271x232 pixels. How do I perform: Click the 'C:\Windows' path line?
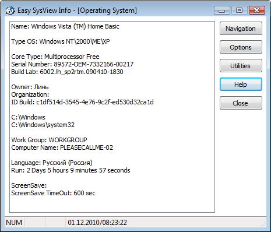point(28,117)
